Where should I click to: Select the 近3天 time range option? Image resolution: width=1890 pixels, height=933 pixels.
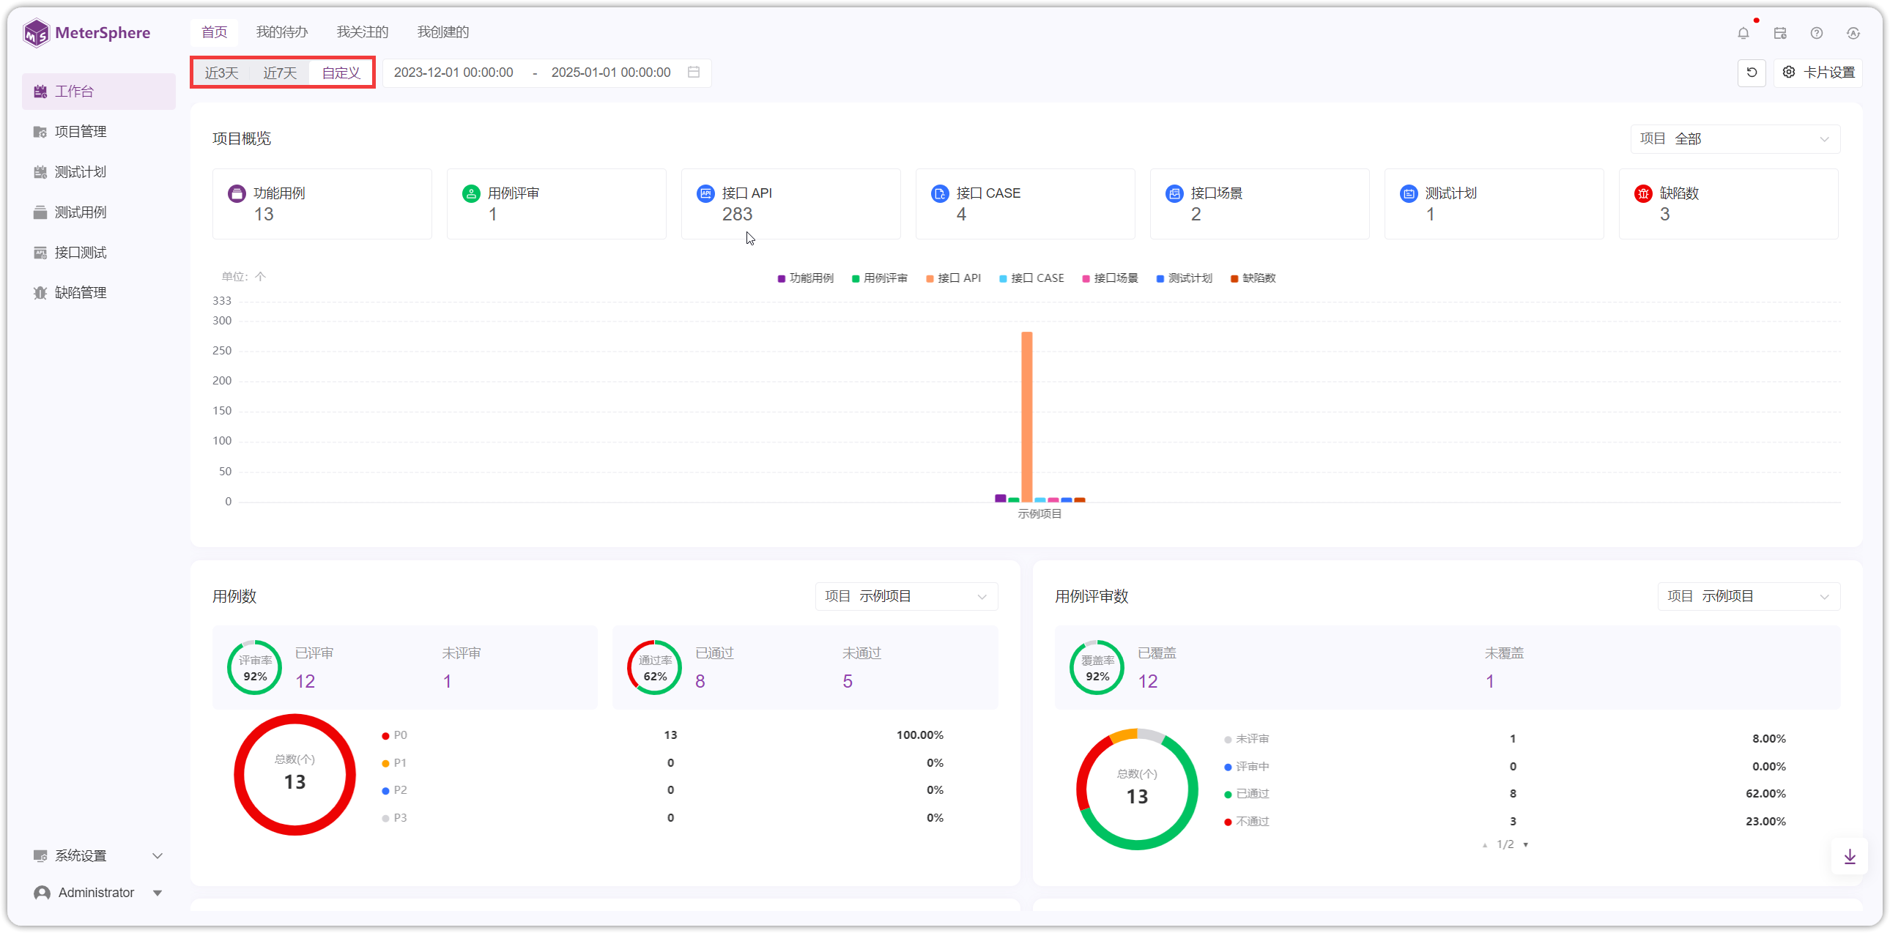221,73
